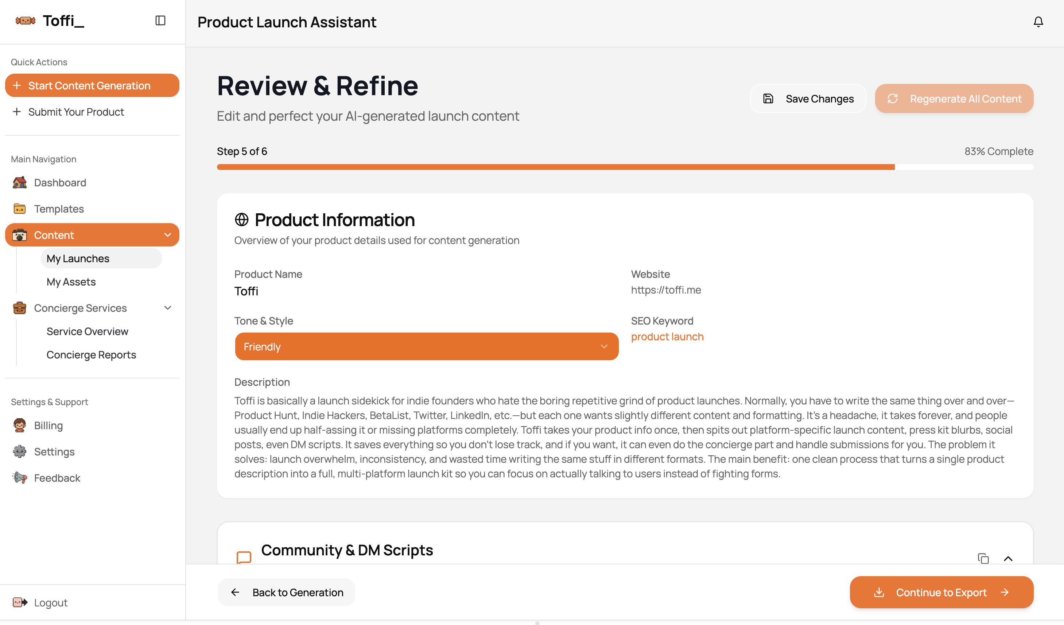The image size is (1064, 625).
Task: Open Settings page
Action: click(92, 451)
